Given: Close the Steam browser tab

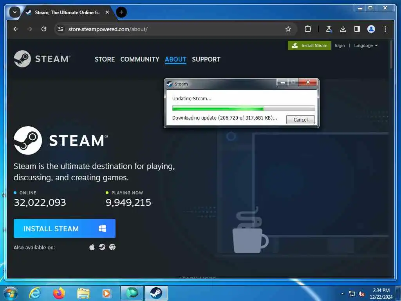Looking at the screenshot, I should coord(107,12).
